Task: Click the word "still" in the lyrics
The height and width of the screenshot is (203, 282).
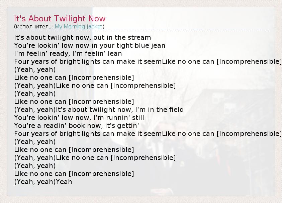Action: tap(137, 118)
